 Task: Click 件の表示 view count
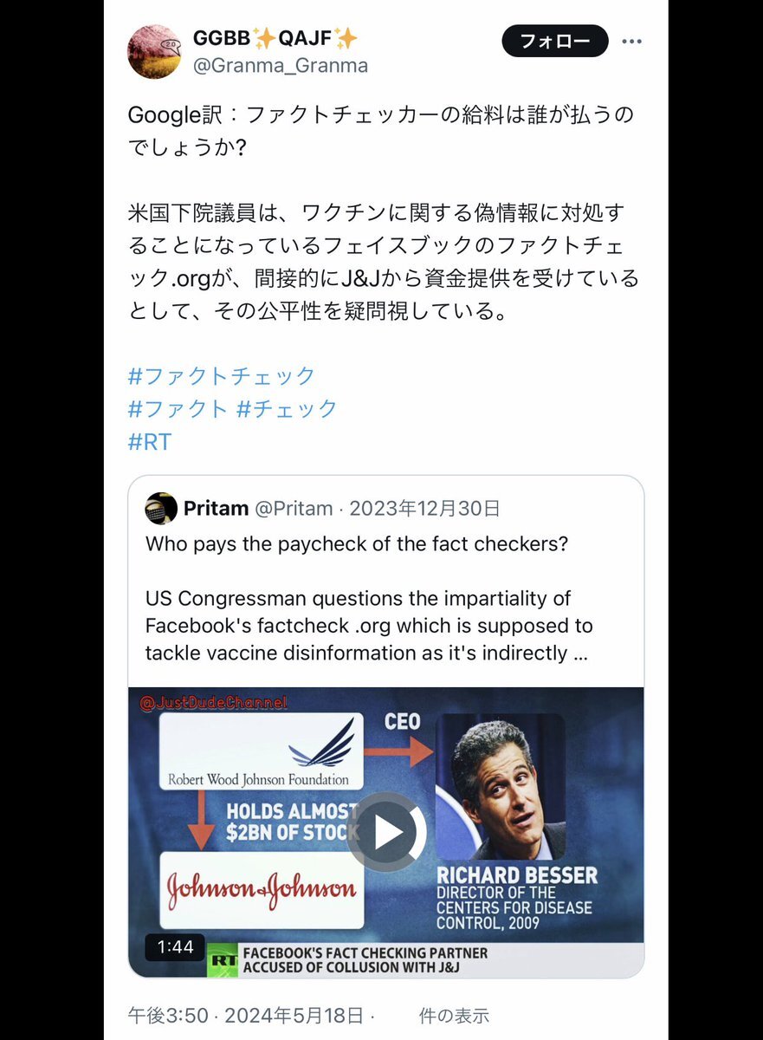tap(454, 1015)
